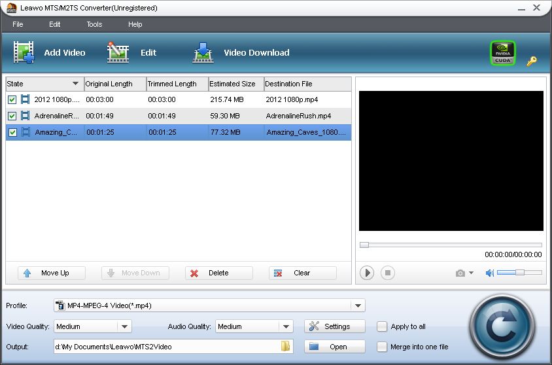Click the output folder browse icon
552x365 pixels.
(286, 346)
